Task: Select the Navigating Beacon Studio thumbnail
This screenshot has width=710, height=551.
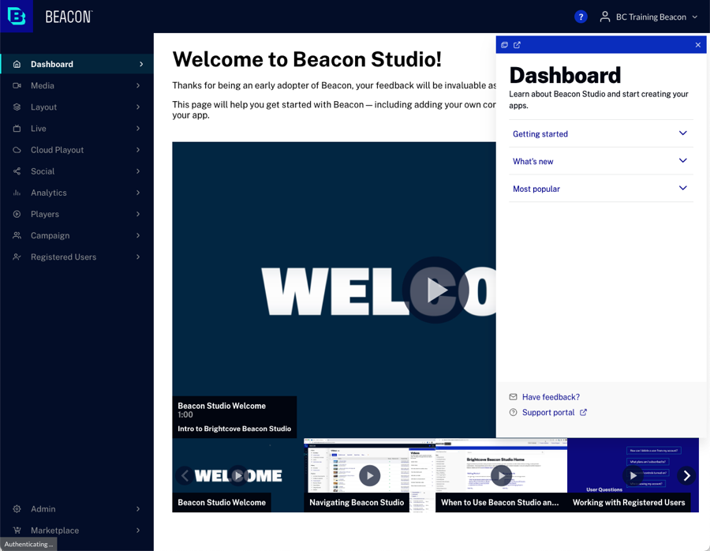Action: (369, 475)
